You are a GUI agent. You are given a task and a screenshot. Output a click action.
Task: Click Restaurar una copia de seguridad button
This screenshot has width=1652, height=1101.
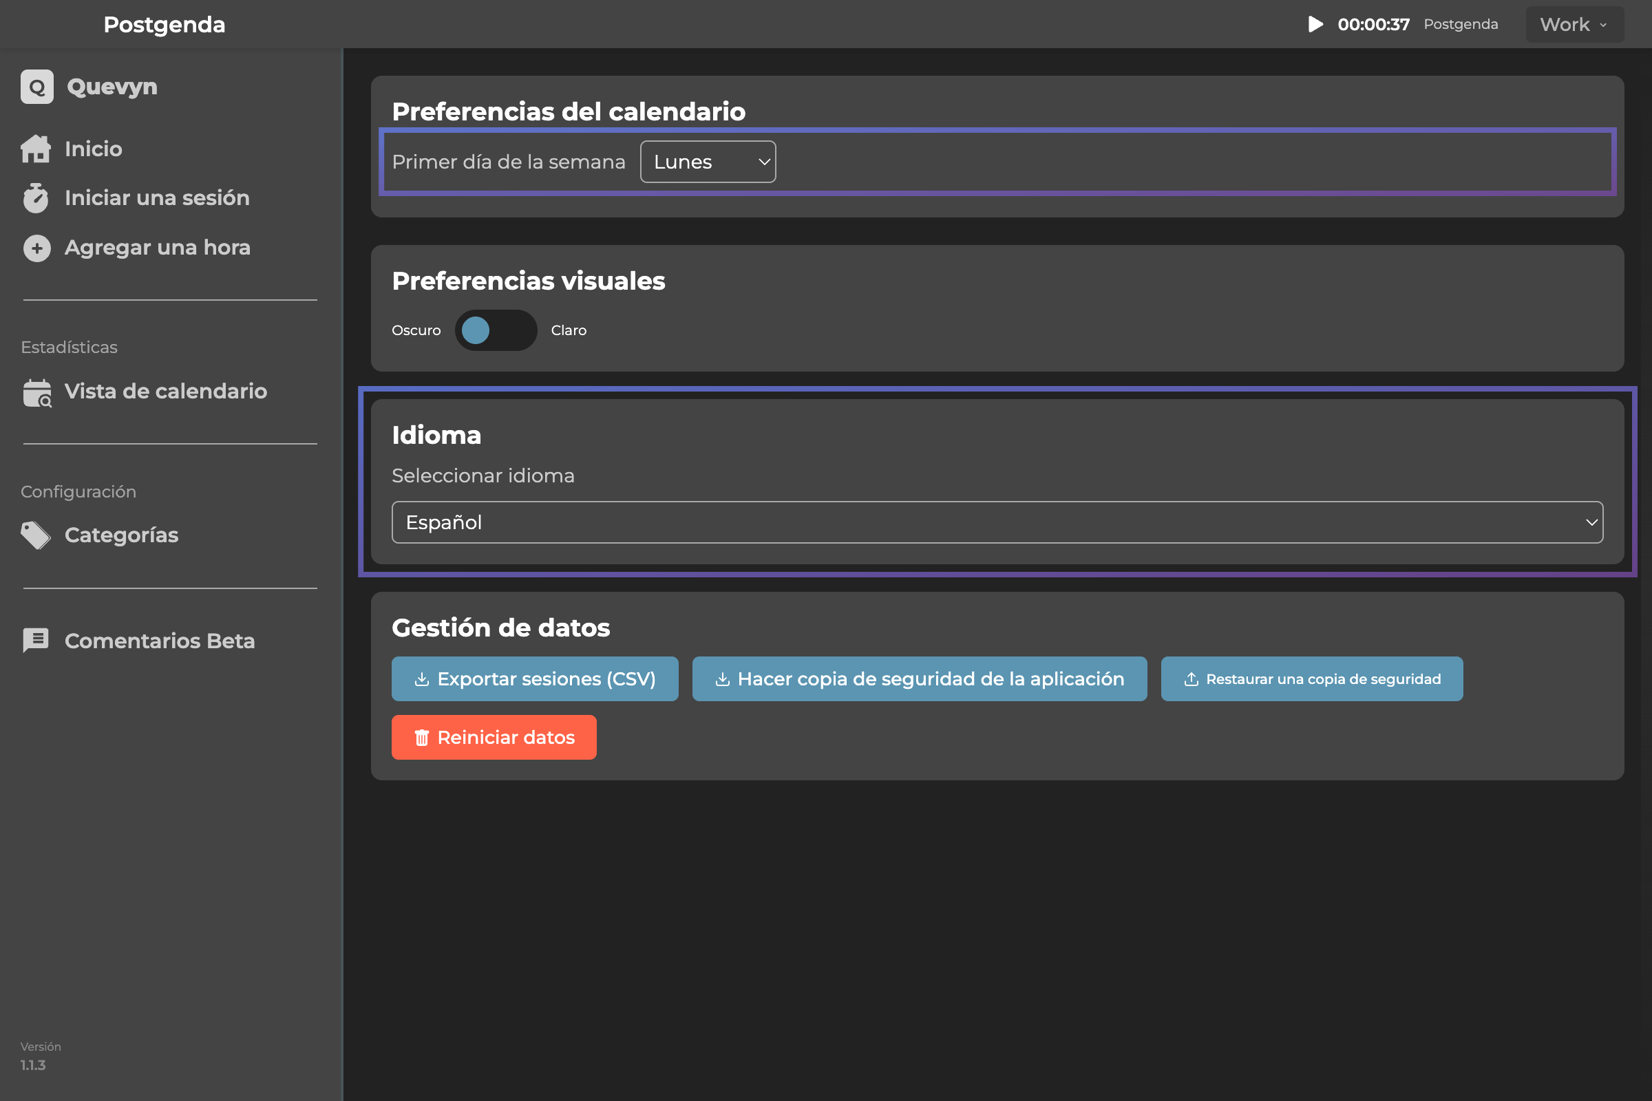tap(1312, 679)
